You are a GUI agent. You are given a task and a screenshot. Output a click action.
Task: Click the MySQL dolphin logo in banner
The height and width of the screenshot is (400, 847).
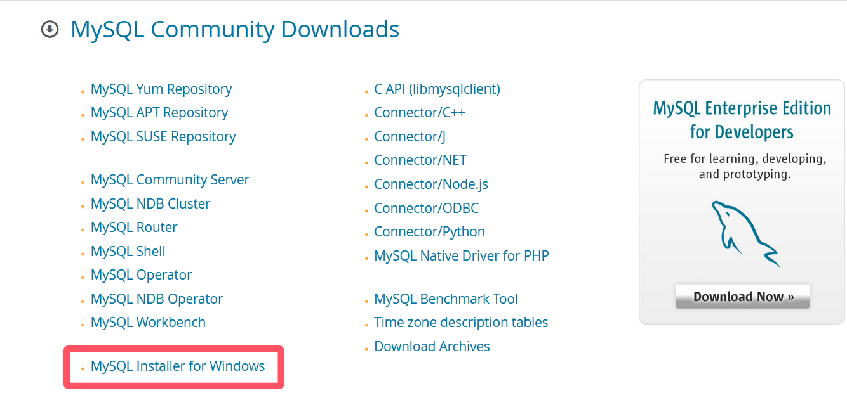(x=746, y=233)
